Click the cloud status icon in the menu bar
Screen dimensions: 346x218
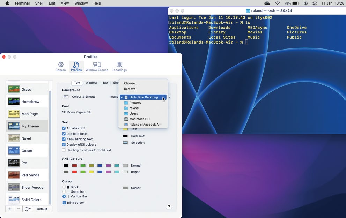(x=267, y=3)
